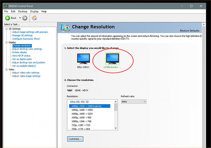Click Restore Defaults link
The height and width of the screenshot is (148, 211).
tap(190, 31)
